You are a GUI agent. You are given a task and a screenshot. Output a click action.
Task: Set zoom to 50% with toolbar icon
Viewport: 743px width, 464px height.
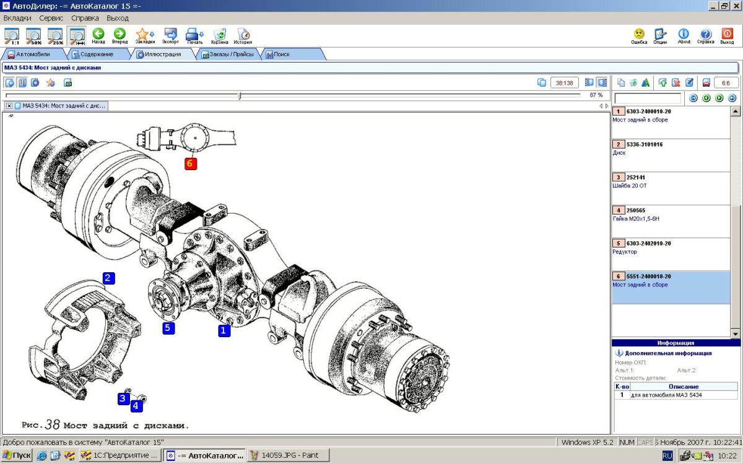pyautogui.click(x=33, y=36)
